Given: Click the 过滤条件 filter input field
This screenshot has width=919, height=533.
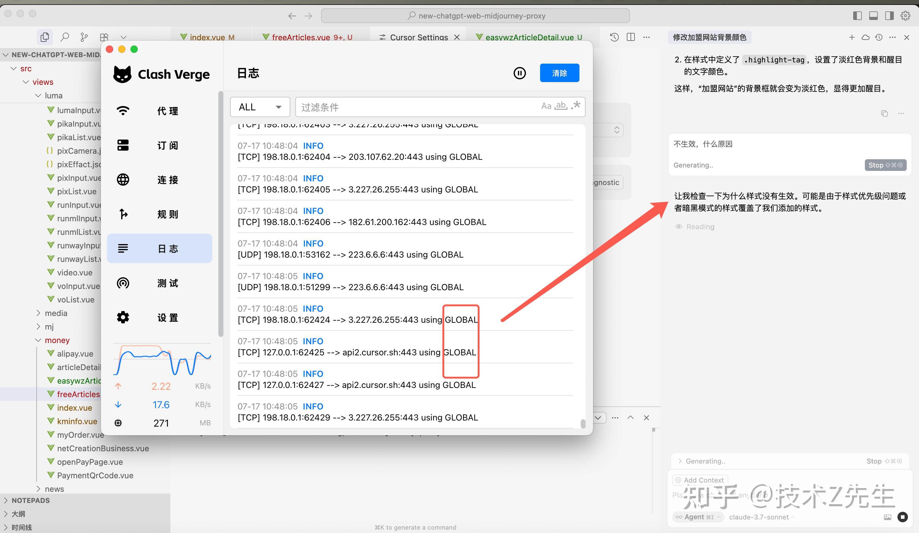Looking at the screenshot, I should (x=401, y=107).
